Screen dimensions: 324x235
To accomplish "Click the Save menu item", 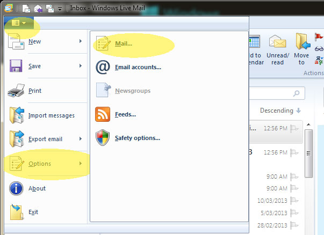I will (x=46, y=66).
